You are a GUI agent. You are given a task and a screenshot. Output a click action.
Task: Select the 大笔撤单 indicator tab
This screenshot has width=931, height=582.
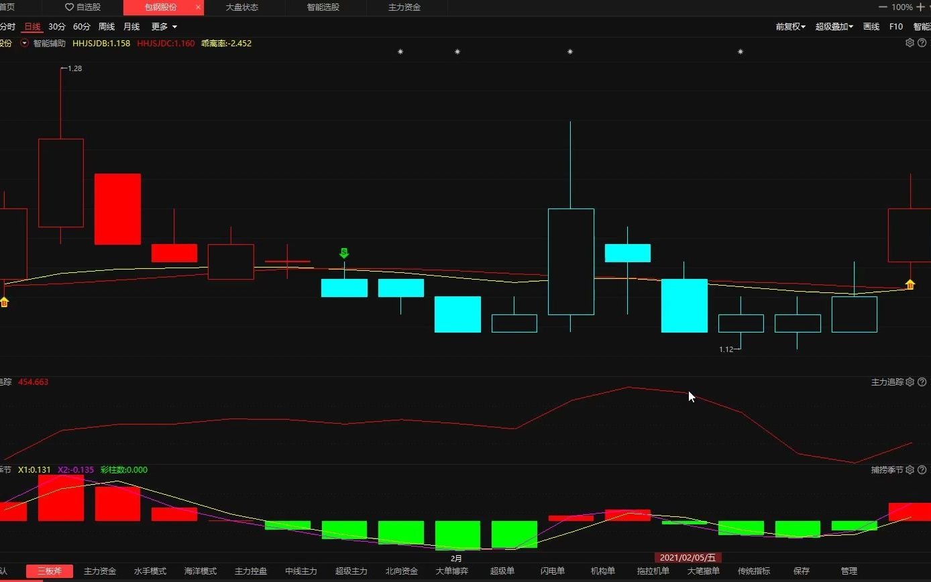[x=704, y=571]
